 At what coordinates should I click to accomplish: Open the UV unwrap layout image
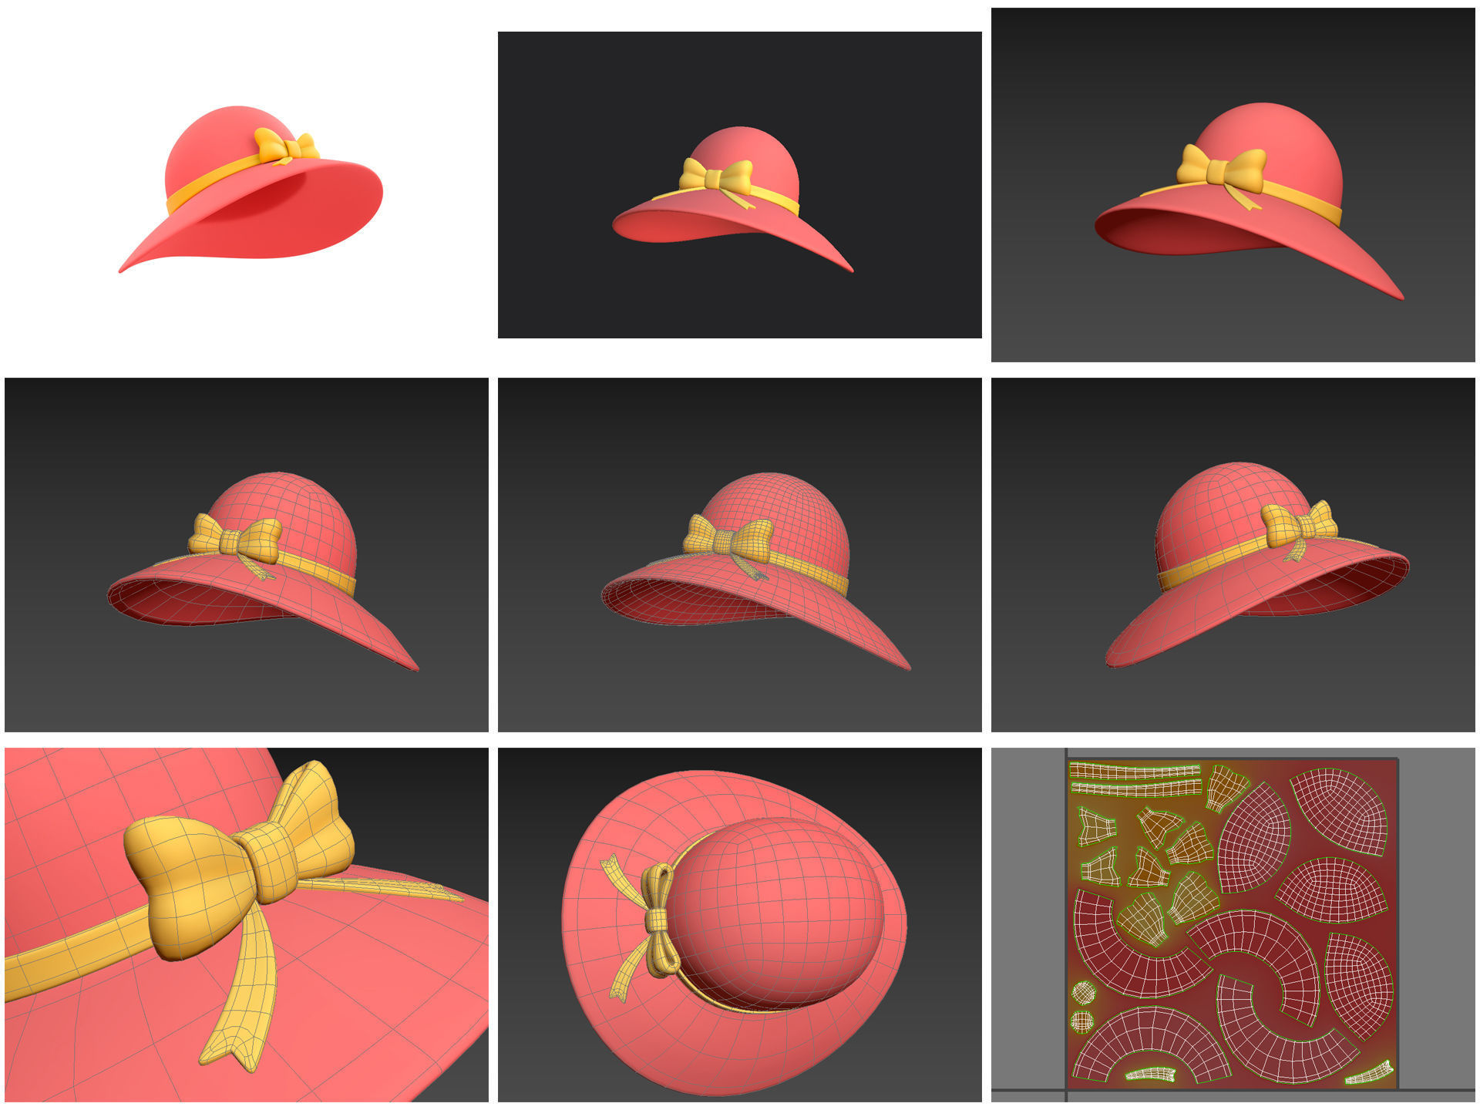click(1233, 925)
